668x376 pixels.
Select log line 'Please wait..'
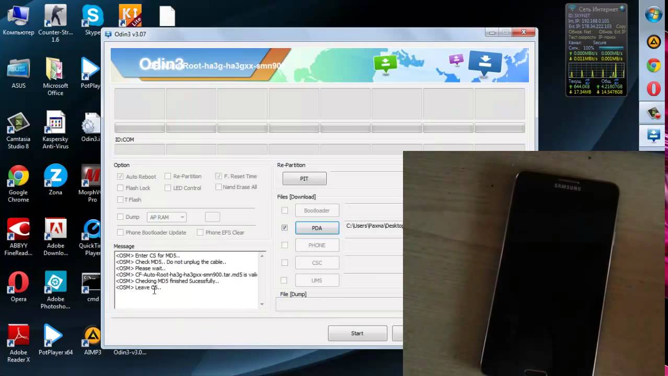coord(141,268)
